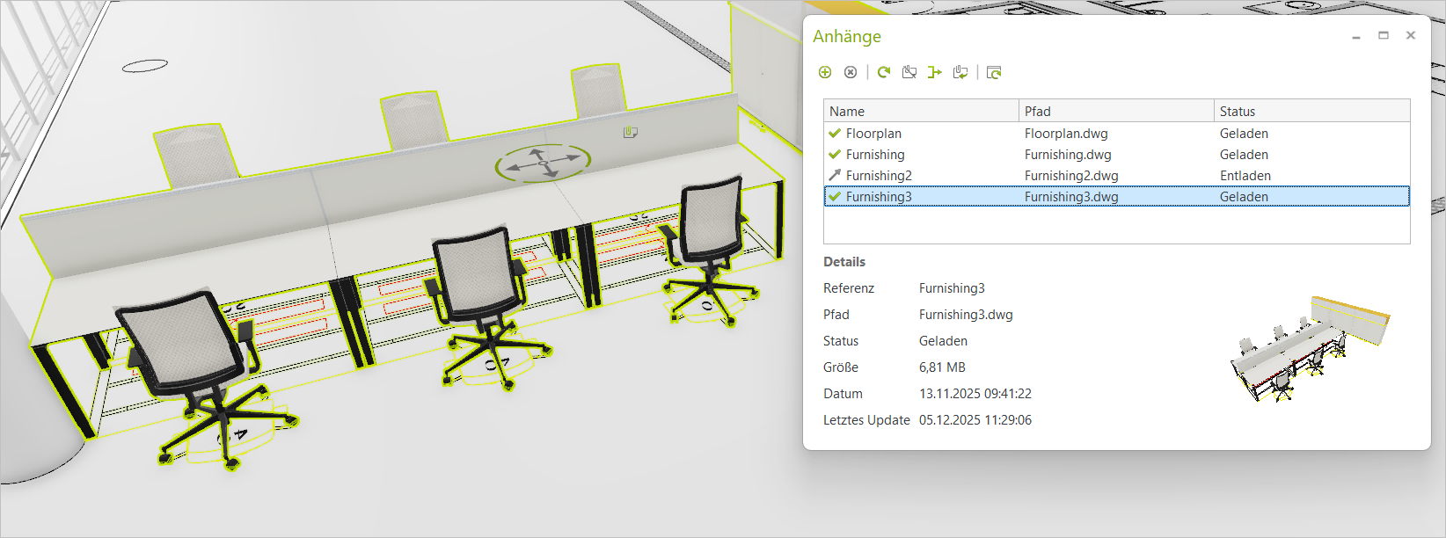Click the remove attachment X icon
The width and height of the screenshot is (1446, 538).
[x=851, y=72]
